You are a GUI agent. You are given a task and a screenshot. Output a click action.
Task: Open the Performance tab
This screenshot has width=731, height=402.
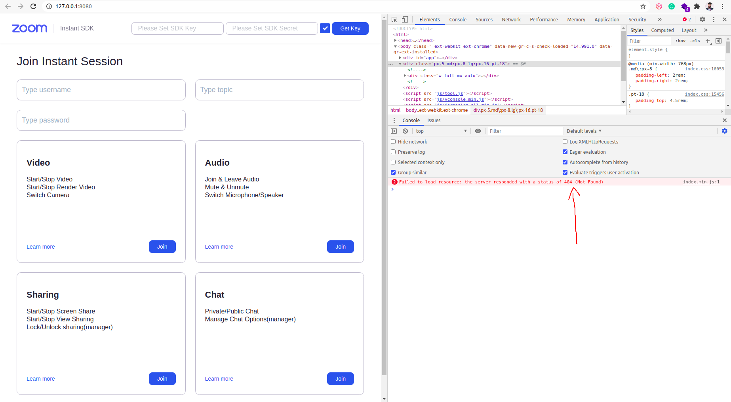544,19
